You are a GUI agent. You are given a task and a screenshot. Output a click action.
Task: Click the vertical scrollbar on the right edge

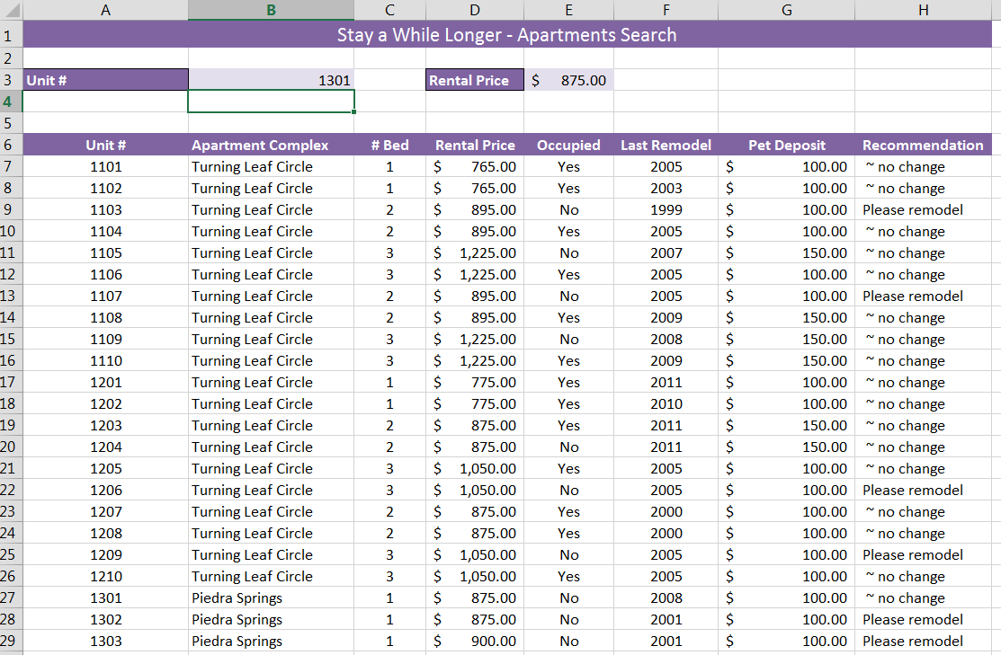pyautogui.click(x=997, y=359)
